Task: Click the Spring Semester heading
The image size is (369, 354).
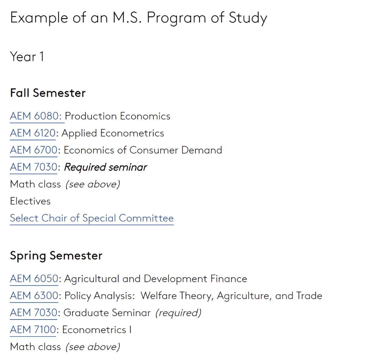Action: (56, 256)
